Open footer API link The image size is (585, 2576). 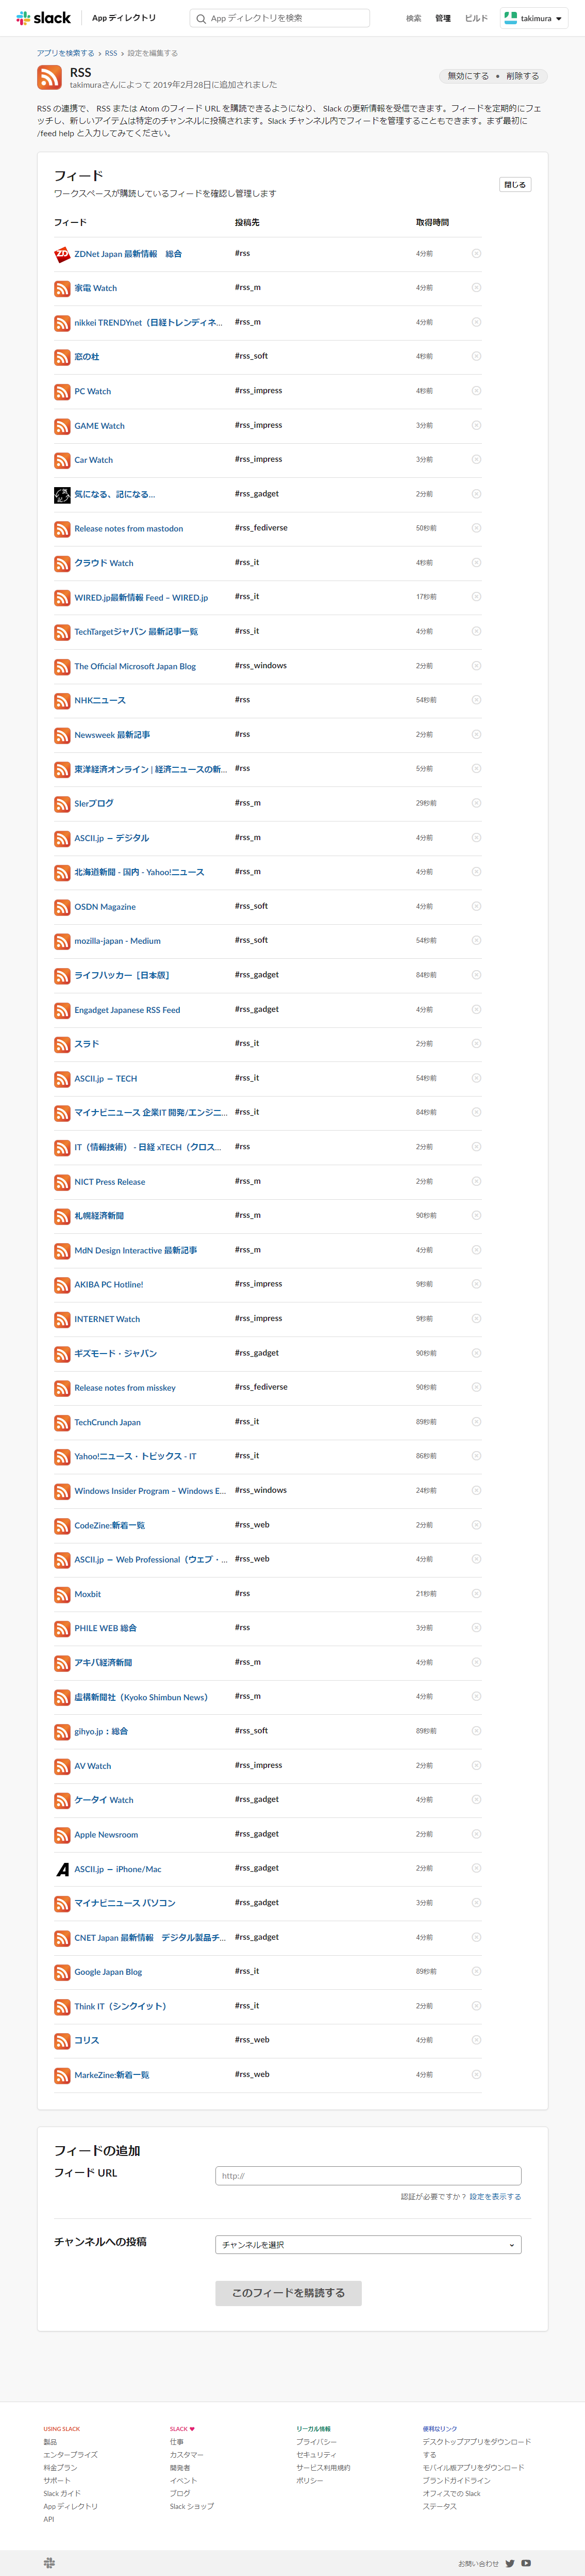49,2519
